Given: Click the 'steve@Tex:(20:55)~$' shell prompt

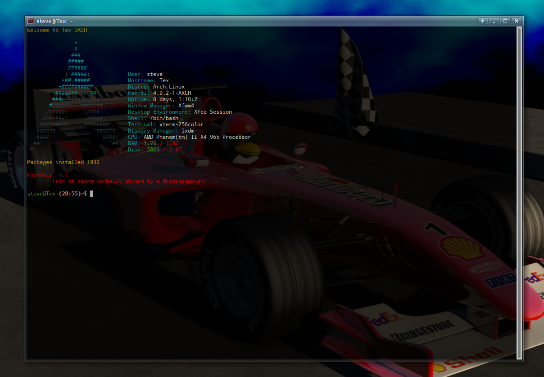Looking at the screenshot, I should [x=57, y=194].
